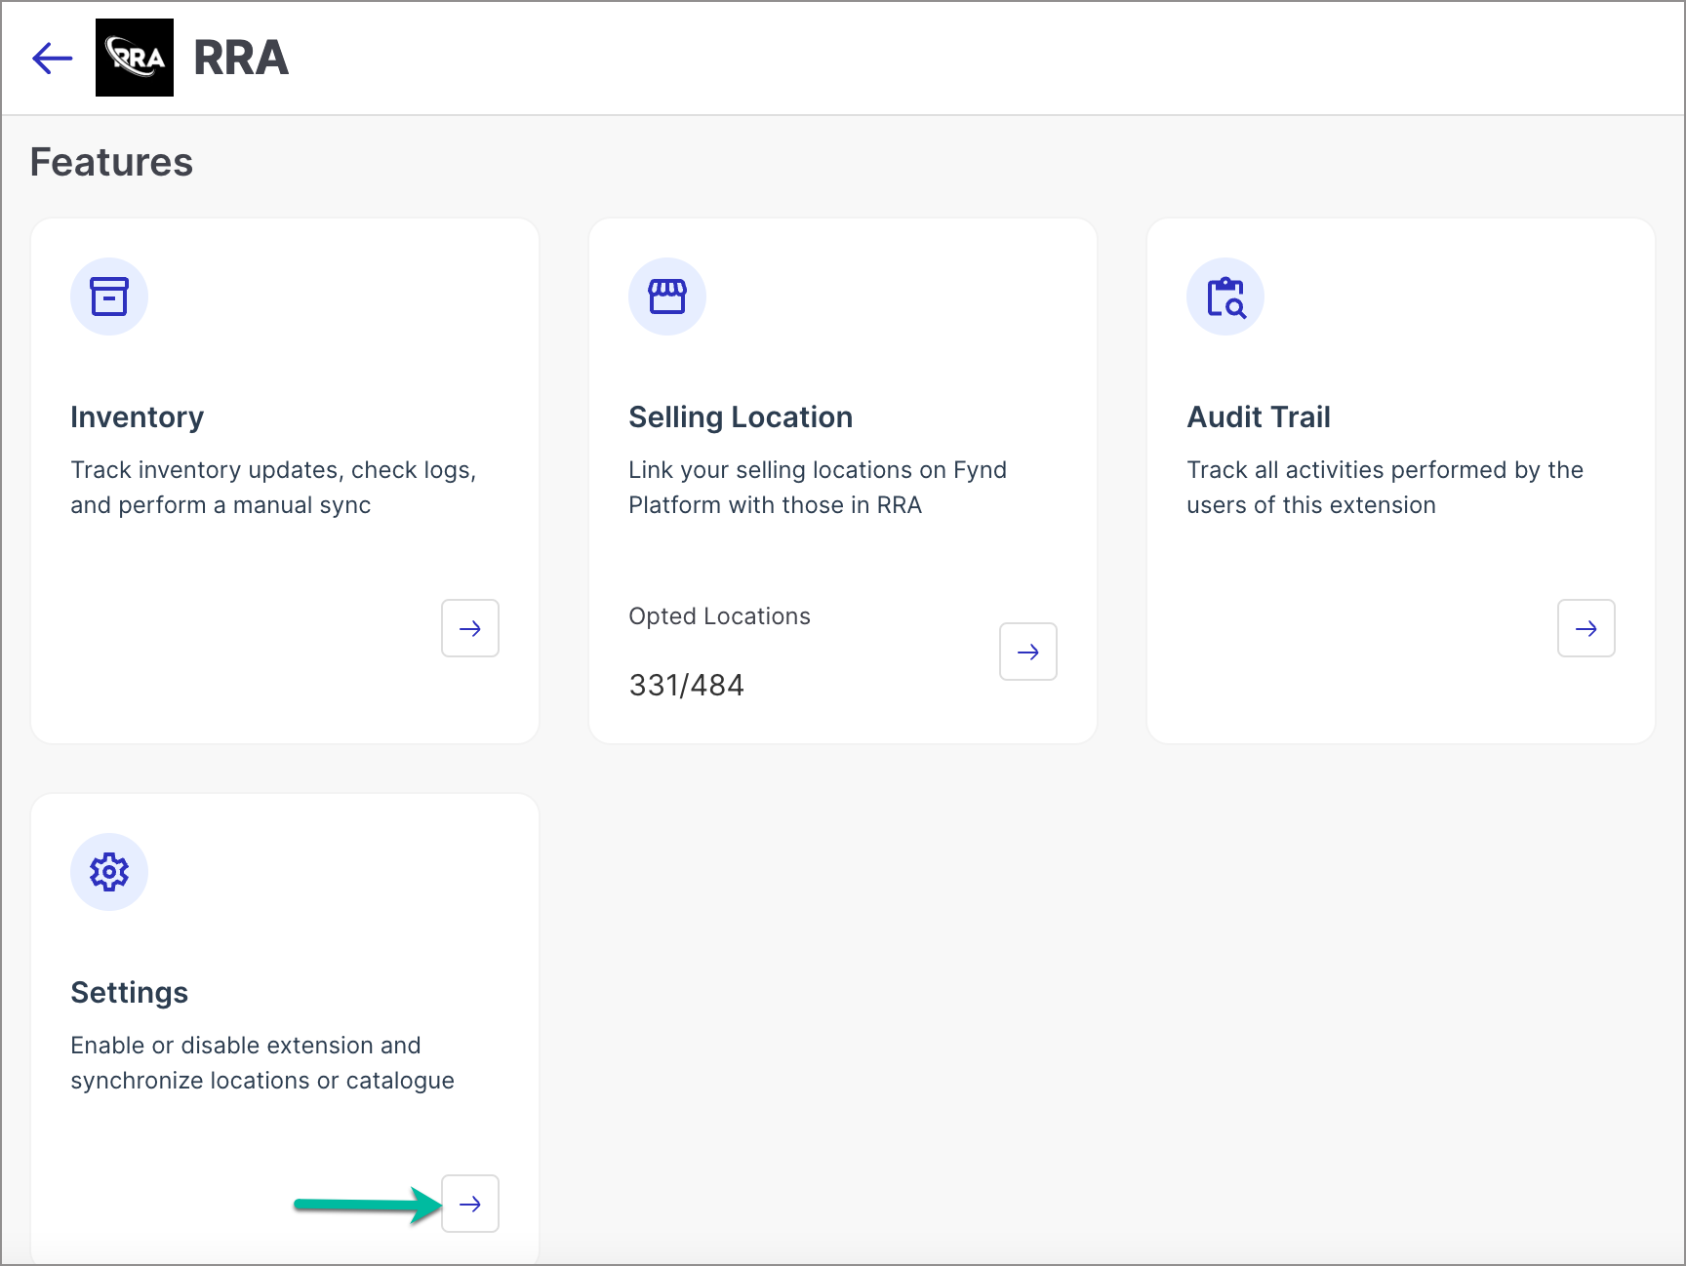Click the 'Link your selling locations' description

click(818, 488)
